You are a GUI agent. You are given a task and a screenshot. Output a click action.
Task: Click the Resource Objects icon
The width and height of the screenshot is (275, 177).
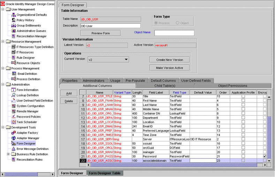[14, 63]
